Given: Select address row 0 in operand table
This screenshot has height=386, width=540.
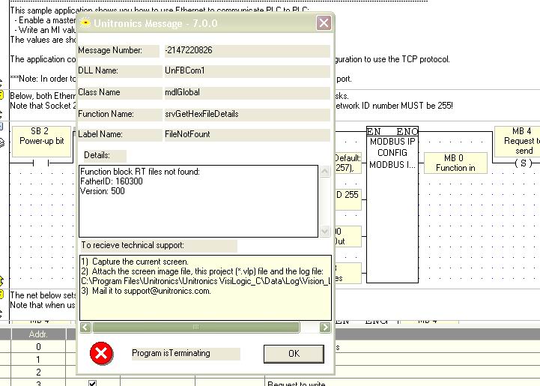Looking at the screenshot, I should (x=38, y=347).
